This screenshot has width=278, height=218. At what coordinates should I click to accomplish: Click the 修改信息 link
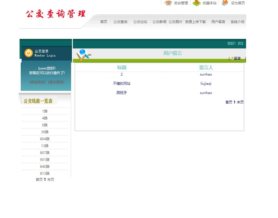pyautogui.click(x=37, y=82)
